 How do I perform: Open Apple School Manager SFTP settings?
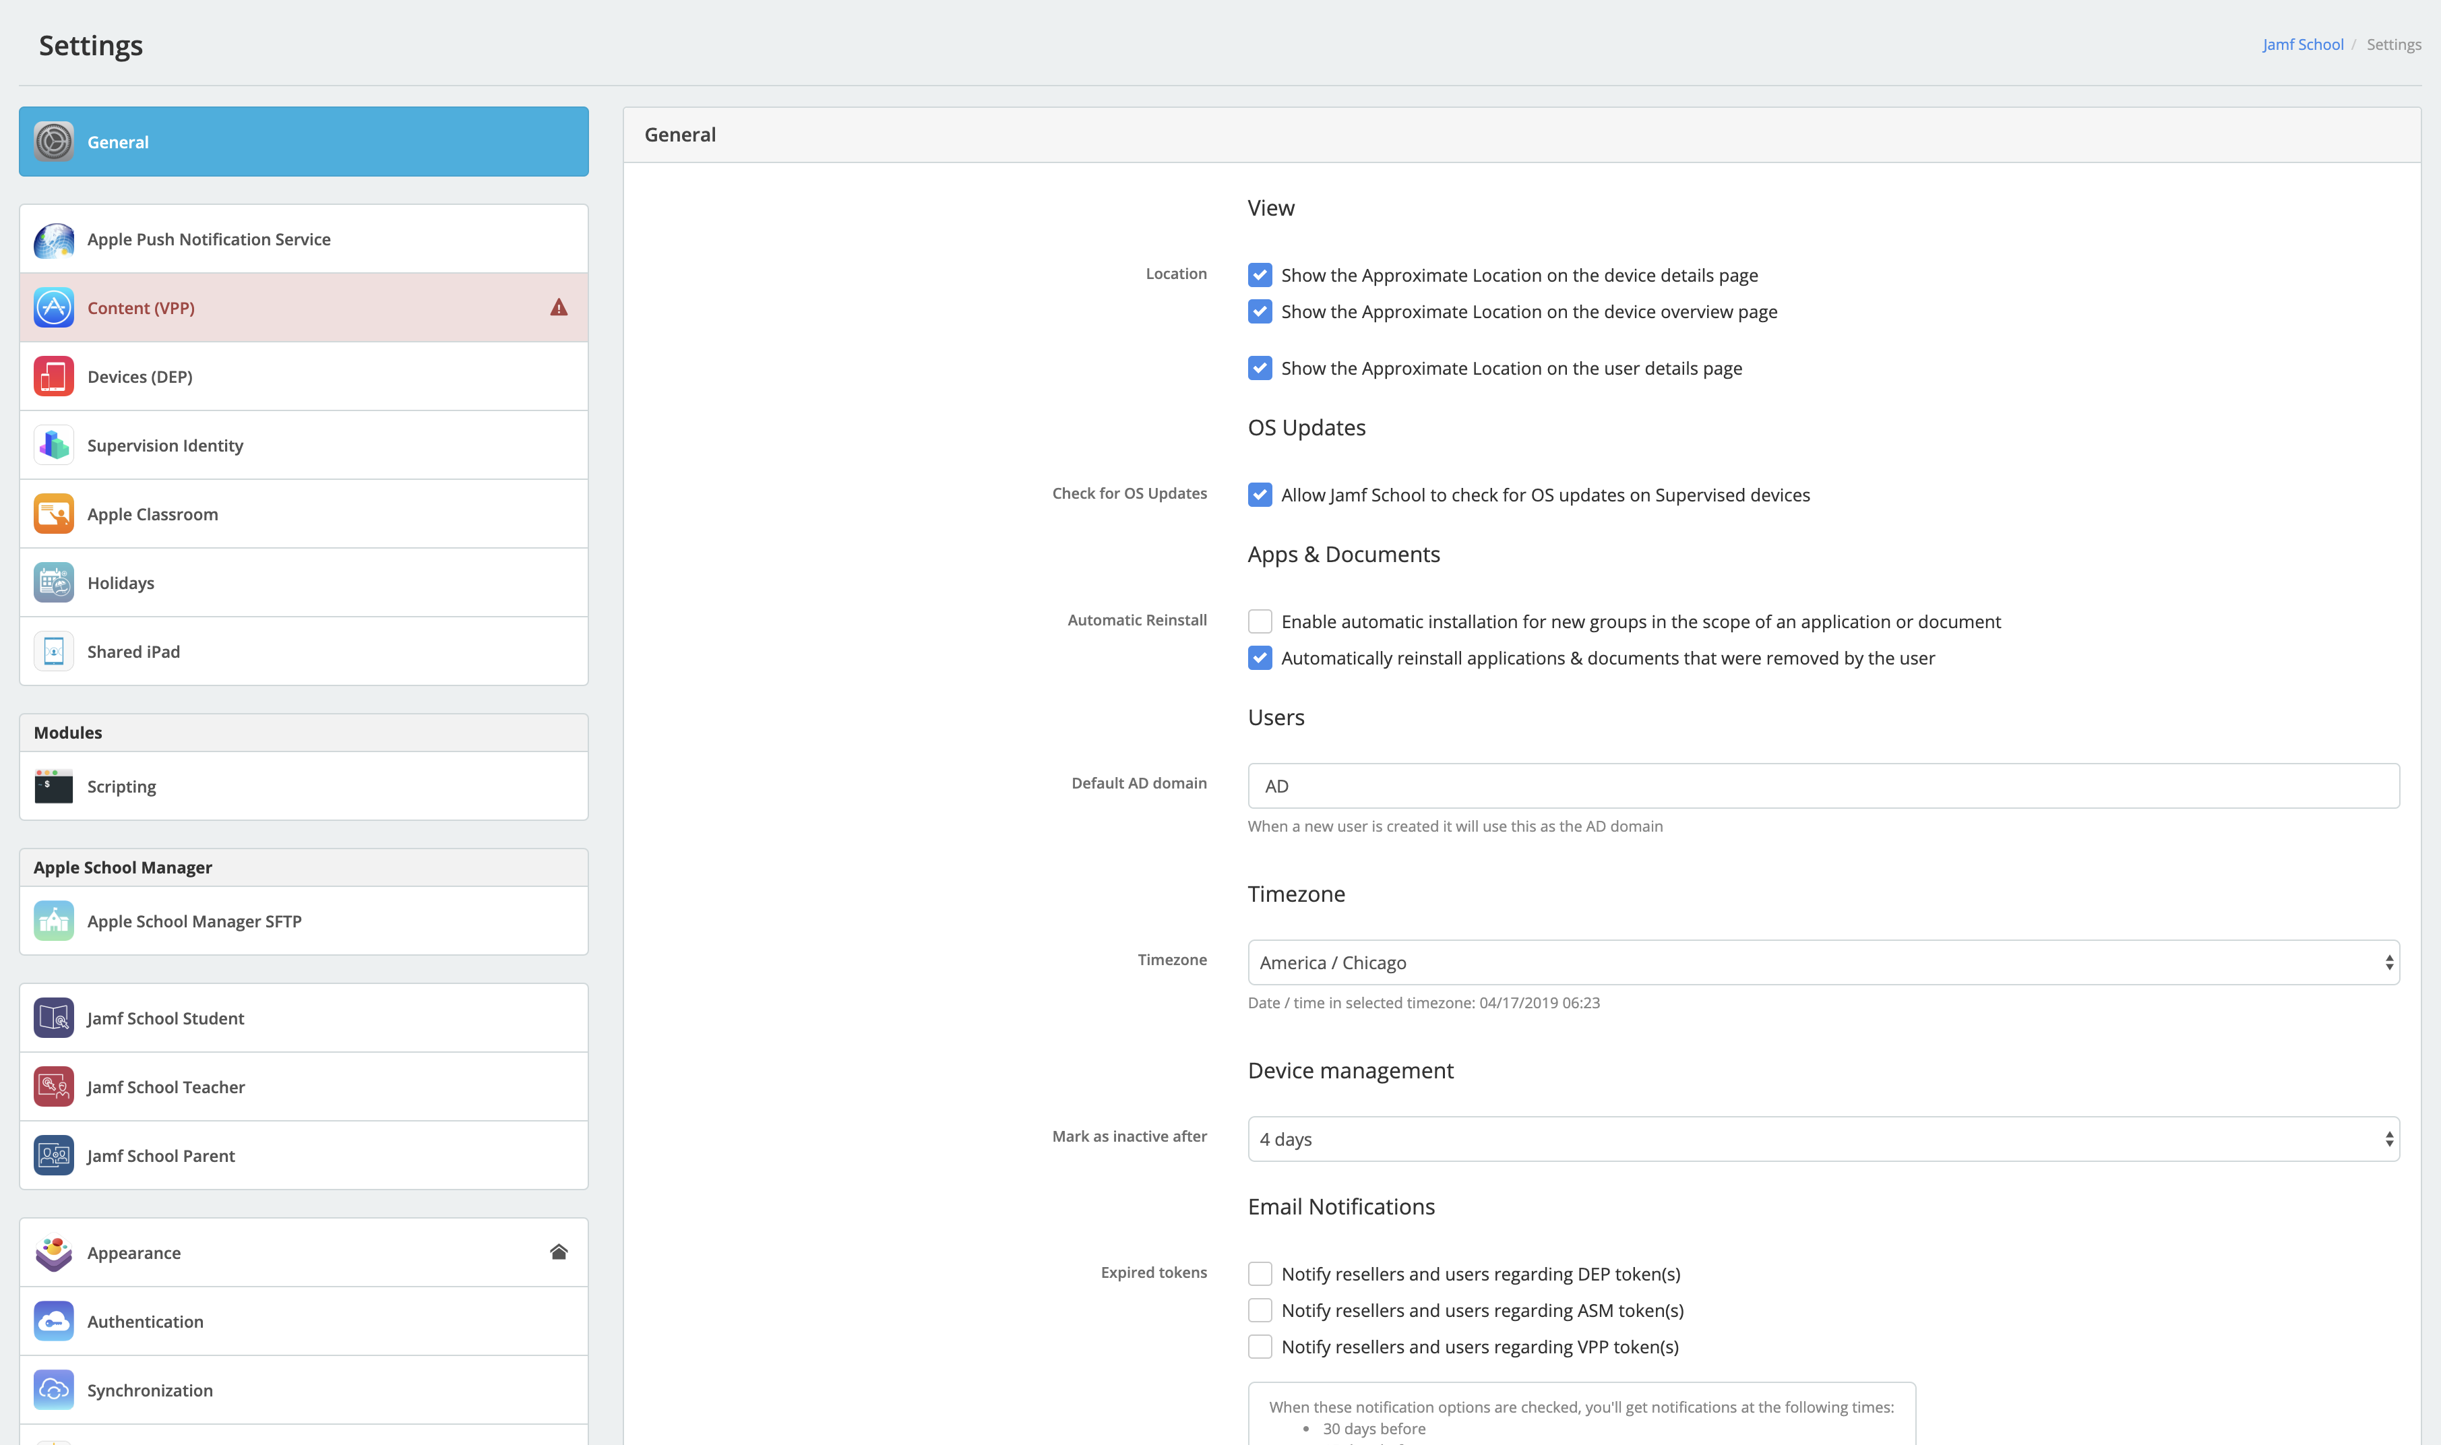[304, 921]
